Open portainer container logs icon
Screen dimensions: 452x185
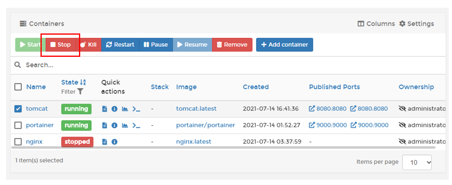[105, 125]
